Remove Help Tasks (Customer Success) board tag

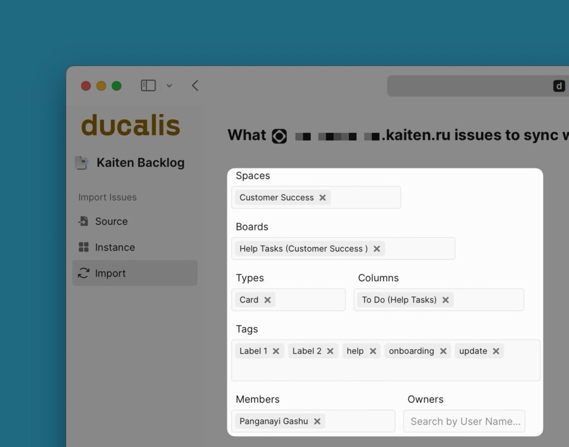point(377,249)
